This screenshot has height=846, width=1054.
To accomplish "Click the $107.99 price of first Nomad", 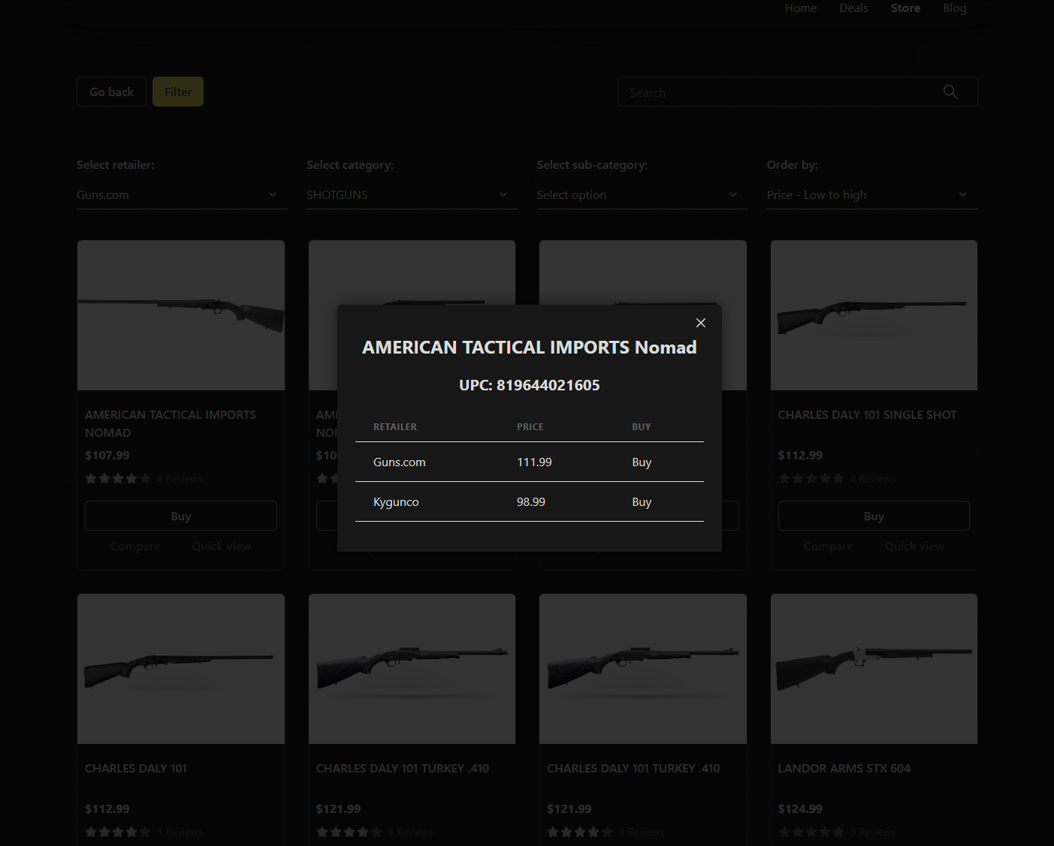I will [107, 456].
